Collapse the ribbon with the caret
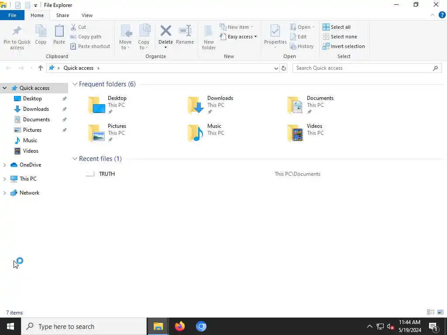Viewport: 447px width, 335px height. point(433,15)
